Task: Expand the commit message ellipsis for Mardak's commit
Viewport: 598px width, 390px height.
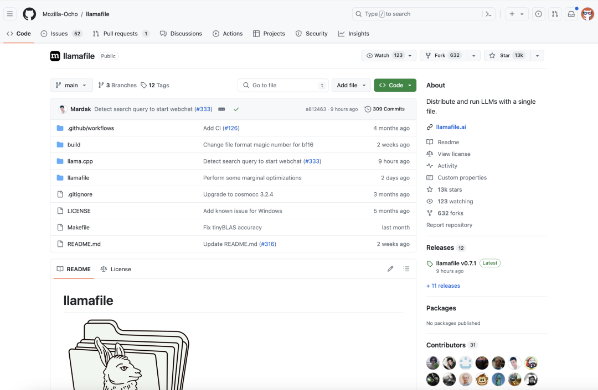Action: coord(221,109)
